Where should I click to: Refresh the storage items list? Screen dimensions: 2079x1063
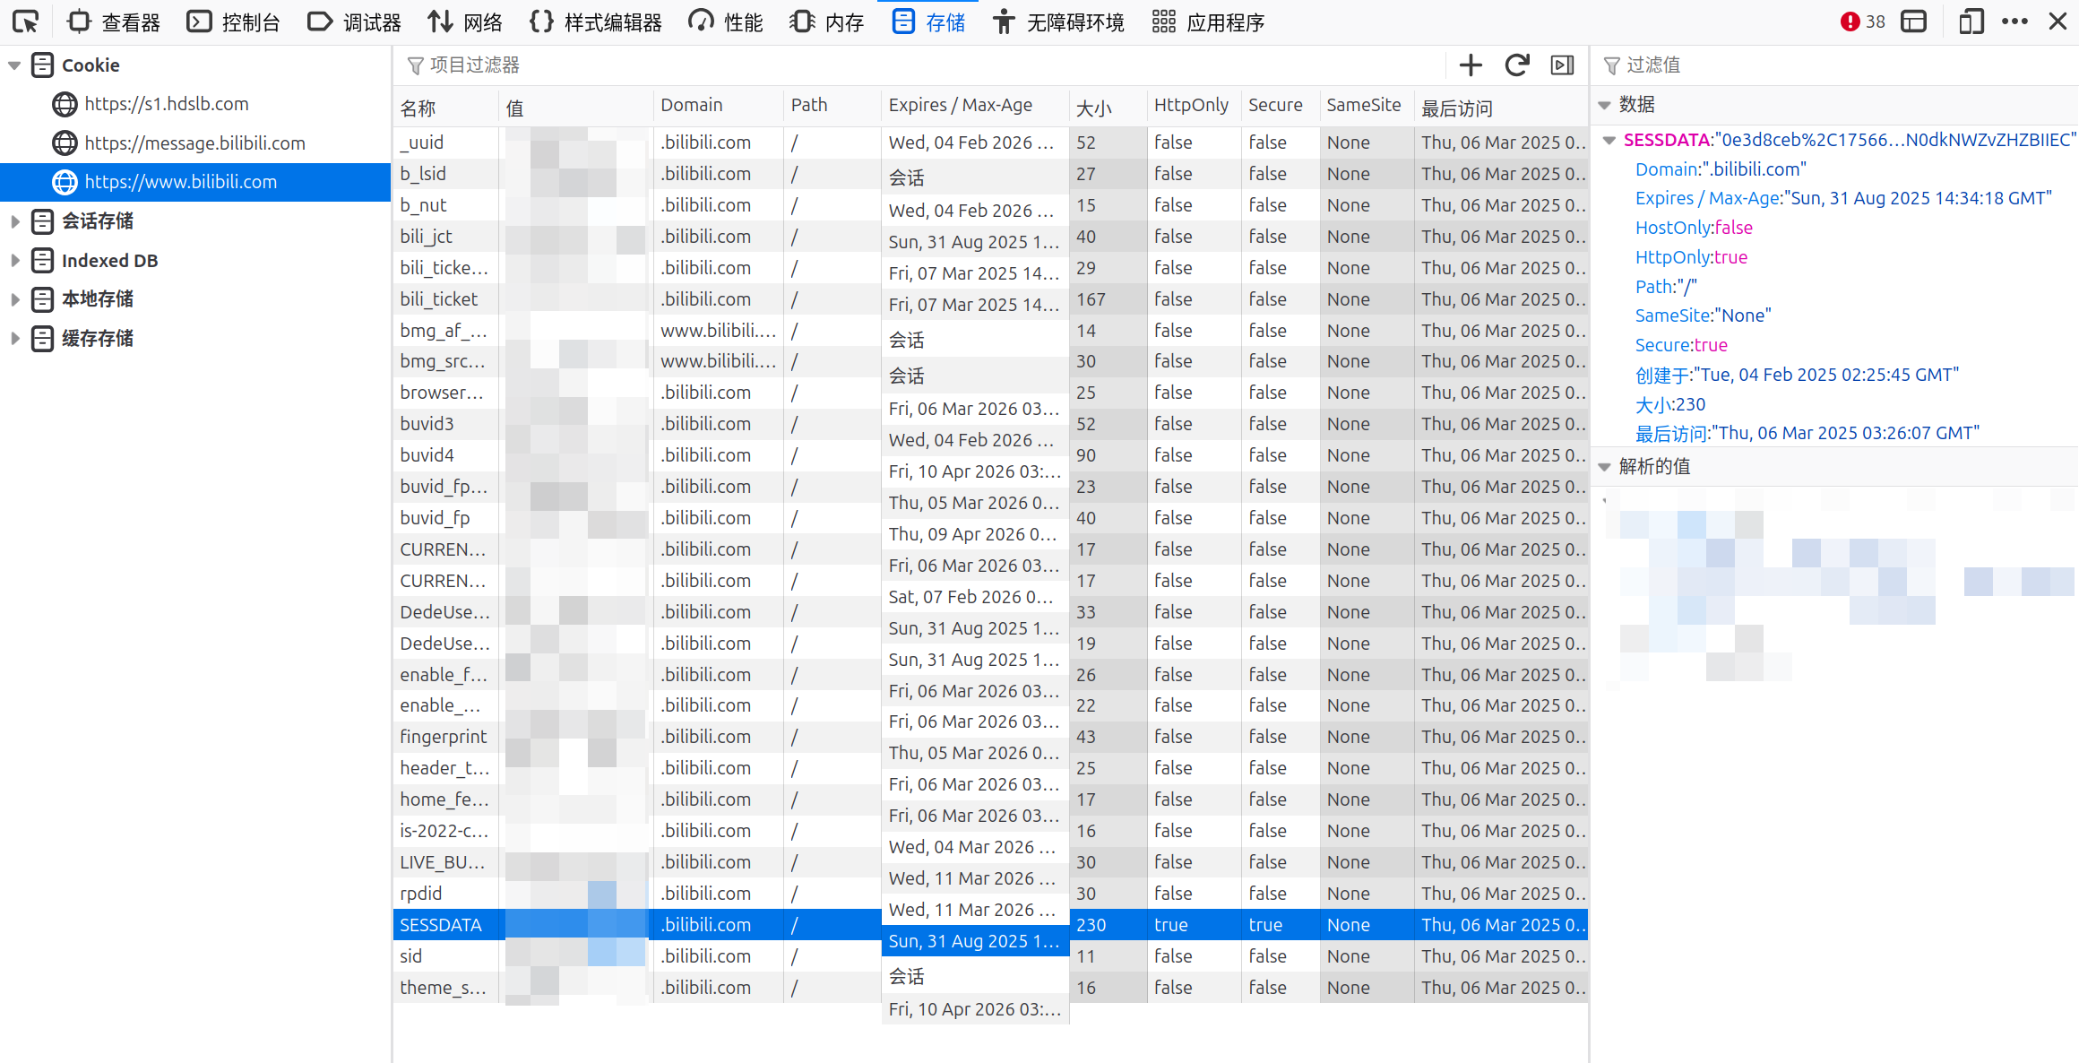click(1516, 65)
